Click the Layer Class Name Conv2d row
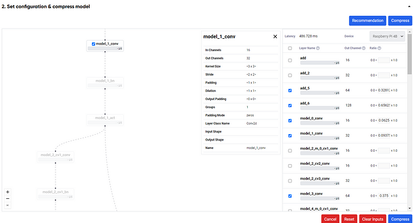The width and height of the screenshot is (413, 223). [x=241, y=124]
